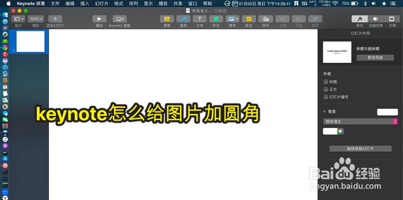This screenshot has height=200, width=403.
Task: Open Podcasts from the Dock
Action: pos(5,146)
